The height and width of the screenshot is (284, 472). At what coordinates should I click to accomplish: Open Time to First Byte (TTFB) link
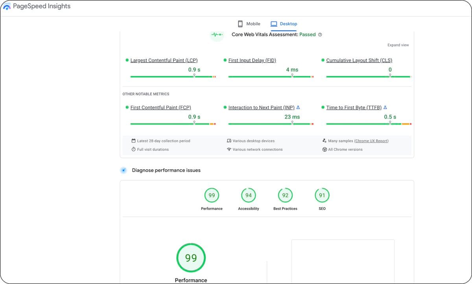[354, 108]
